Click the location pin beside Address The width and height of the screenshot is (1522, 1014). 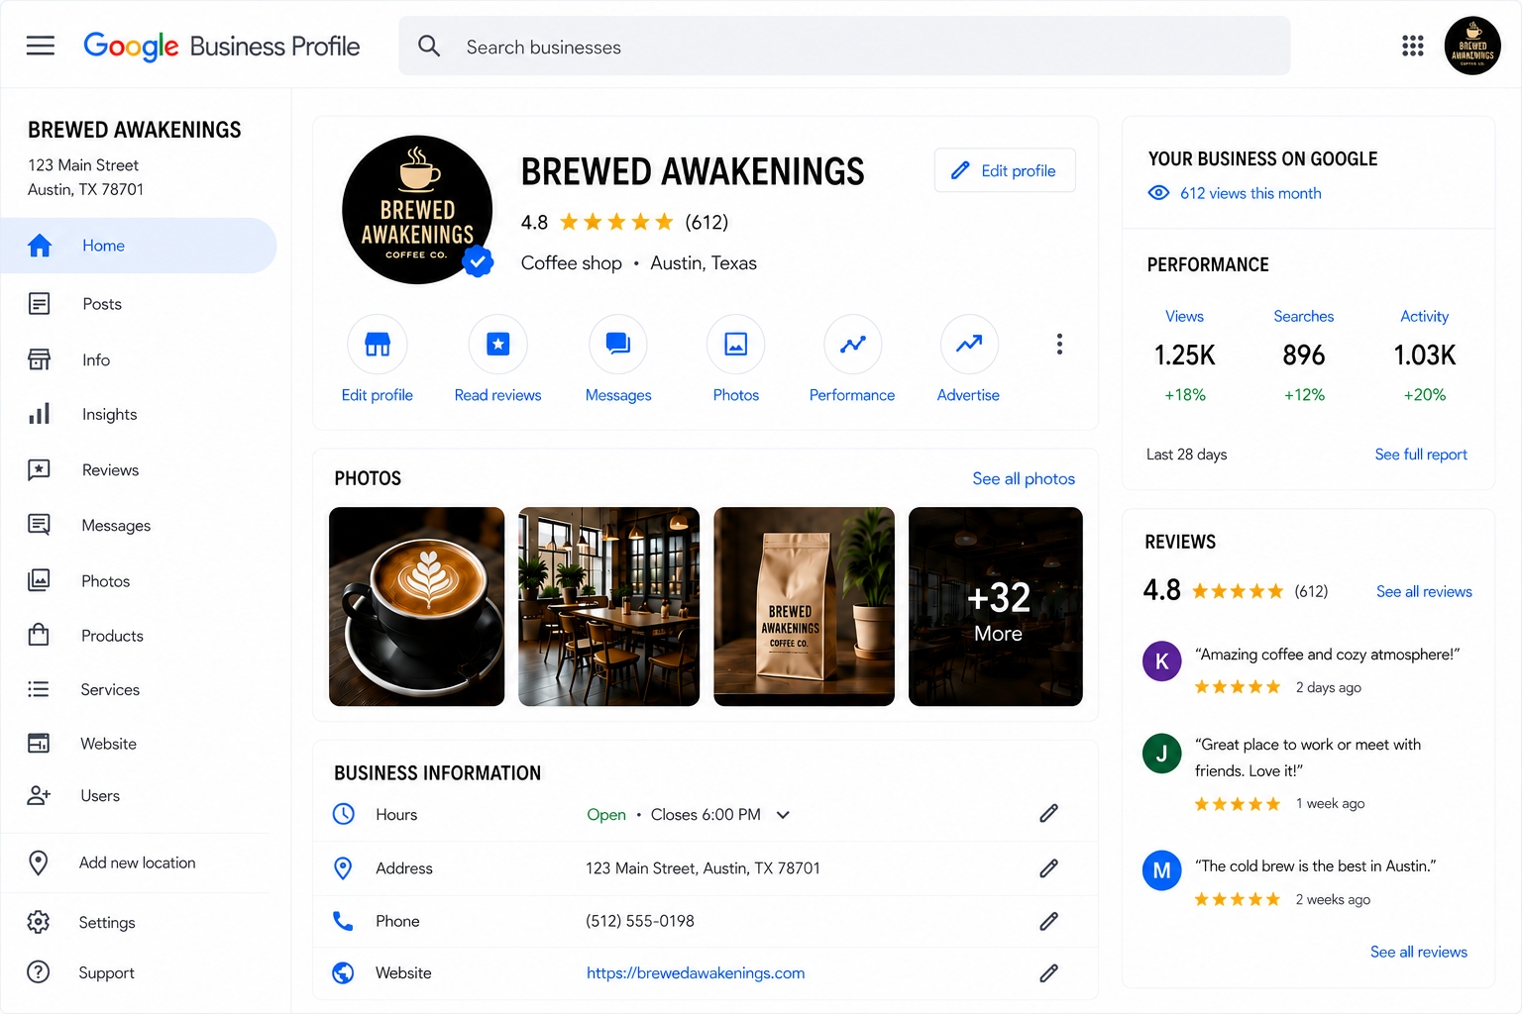pyautogui.click(x=343, y=868)
